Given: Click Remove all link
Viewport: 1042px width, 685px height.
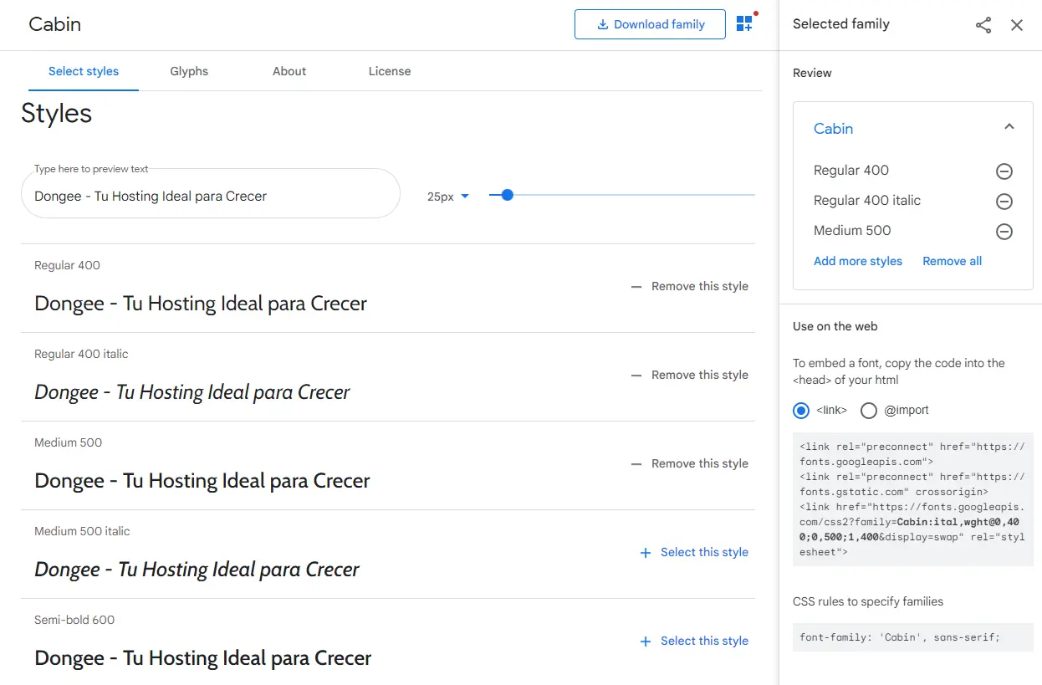Looking at the screenshot, I should click(952, 261).
